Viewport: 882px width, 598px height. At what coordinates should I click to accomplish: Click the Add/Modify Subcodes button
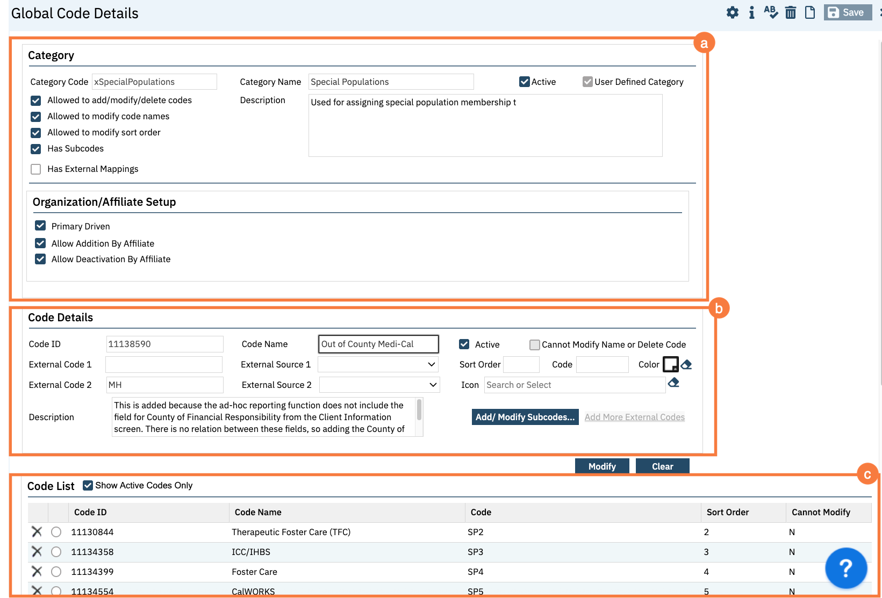tap(525, 417)
